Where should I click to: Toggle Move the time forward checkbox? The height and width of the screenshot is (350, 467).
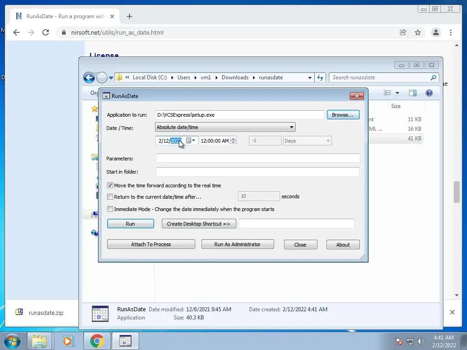pyautogui.click(x=110, y=185)
